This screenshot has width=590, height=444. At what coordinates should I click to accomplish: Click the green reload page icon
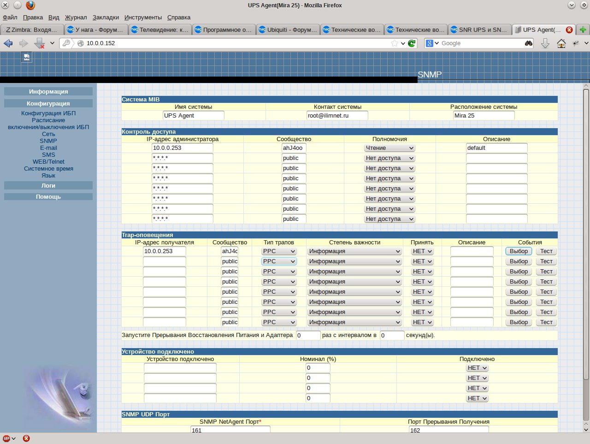pos(412,43)
